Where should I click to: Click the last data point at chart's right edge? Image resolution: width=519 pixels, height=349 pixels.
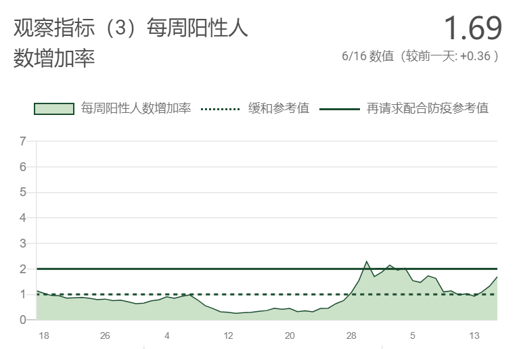tap(497, 277)
